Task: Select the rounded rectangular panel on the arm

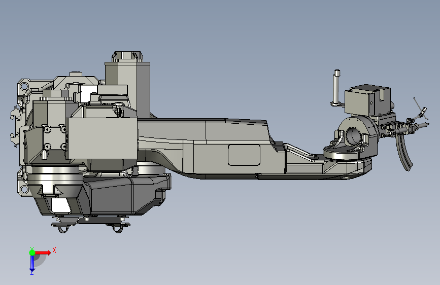Action: [x=244, y=155]
